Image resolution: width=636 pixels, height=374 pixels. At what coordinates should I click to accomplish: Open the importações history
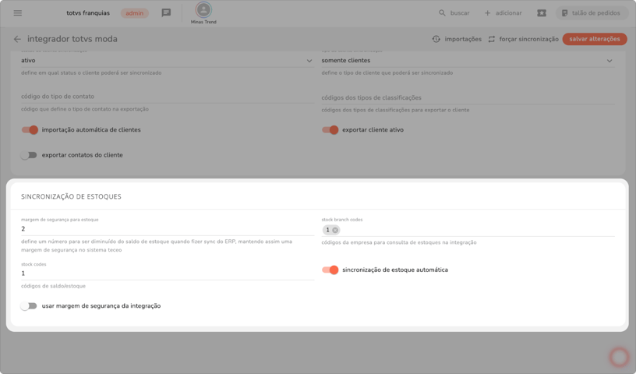(x=457, y=39)
